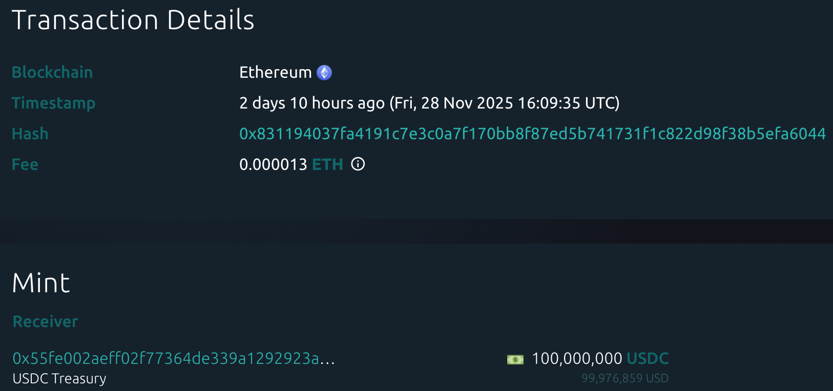Click the USDC Treasury owner label
The image size is (833, 391).
[59, 379]
